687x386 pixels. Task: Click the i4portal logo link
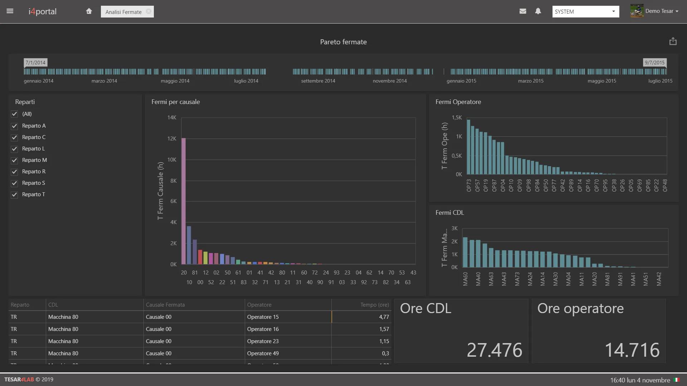43,11
